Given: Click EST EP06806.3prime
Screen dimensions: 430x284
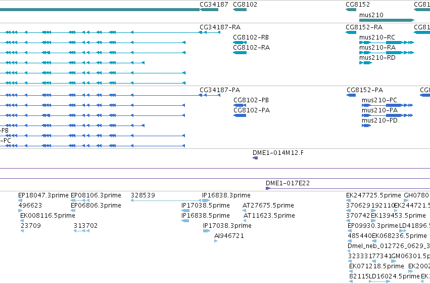Looking at the screenshot, I should (x=73, y=211).
